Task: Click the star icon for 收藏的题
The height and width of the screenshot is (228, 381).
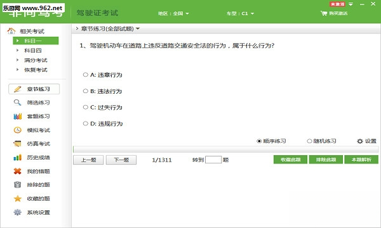Action: [x=18, y=199]
